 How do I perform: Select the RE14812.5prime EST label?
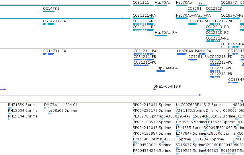209,105
